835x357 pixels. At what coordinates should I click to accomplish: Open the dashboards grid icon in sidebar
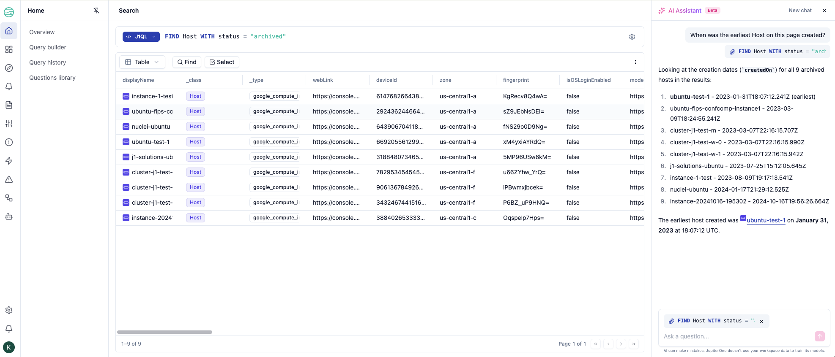(9, 49)
